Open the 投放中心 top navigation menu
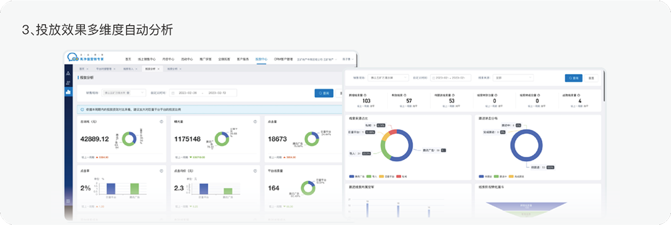The width and height of the screenshot is (671, 225). (x=261, y=59)
